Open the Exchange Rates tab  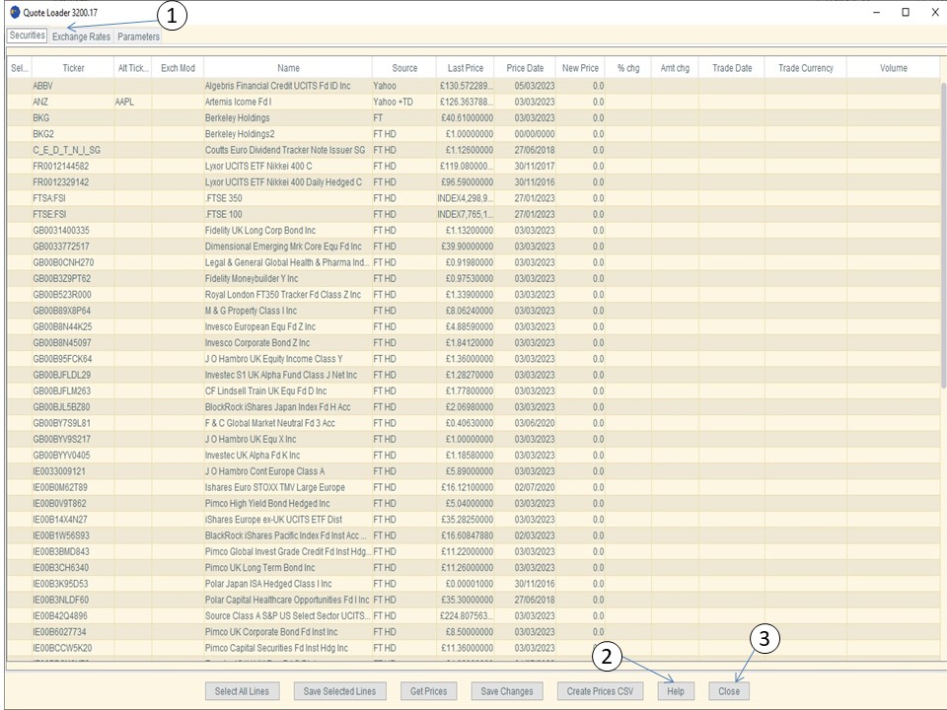click(x=81, y=36)
